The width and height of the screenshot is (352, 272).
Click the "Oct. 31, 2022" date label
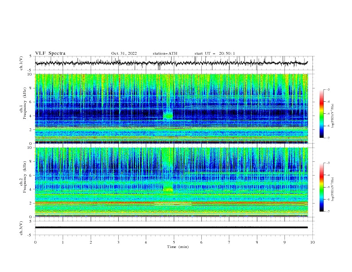(124, 53)
